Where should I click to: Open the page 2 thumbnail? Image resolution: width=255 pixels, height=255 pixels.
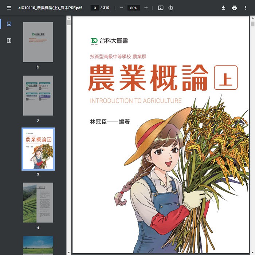tap(38, 95)
